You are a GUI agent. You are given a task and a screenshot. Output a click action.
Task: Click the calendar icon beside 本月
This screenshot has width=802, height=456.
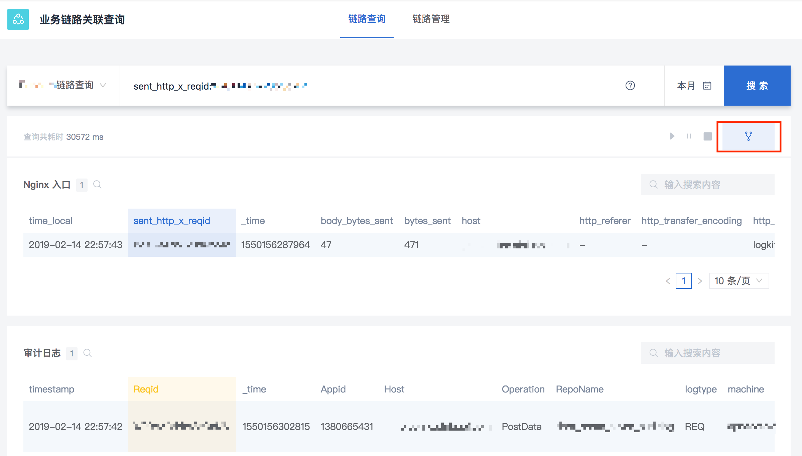pyautogui.click(x=707, y=86)
